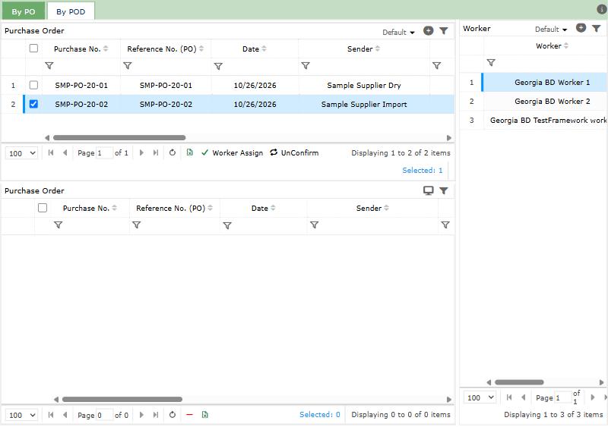The image size is (608, 427).
Task: Go to last page in top grid pager
Action: (x=156, y=153)
